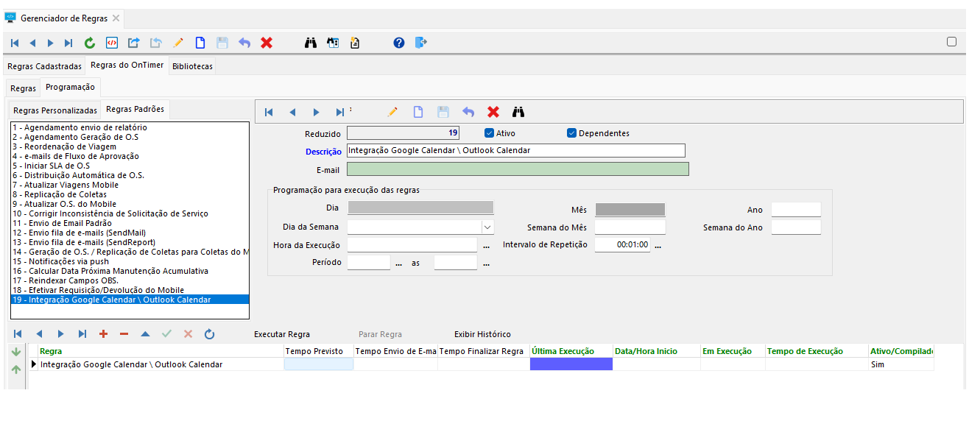
Task: Open the Hora da Execução ellipsis picker
Action: pos(486,245)
